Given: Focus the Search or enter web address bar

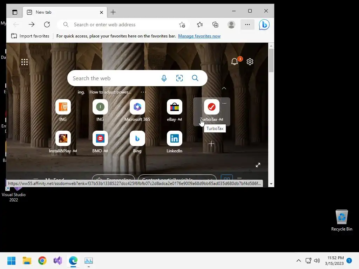Looking at the screenshot, I should click(x=124, y=25).
